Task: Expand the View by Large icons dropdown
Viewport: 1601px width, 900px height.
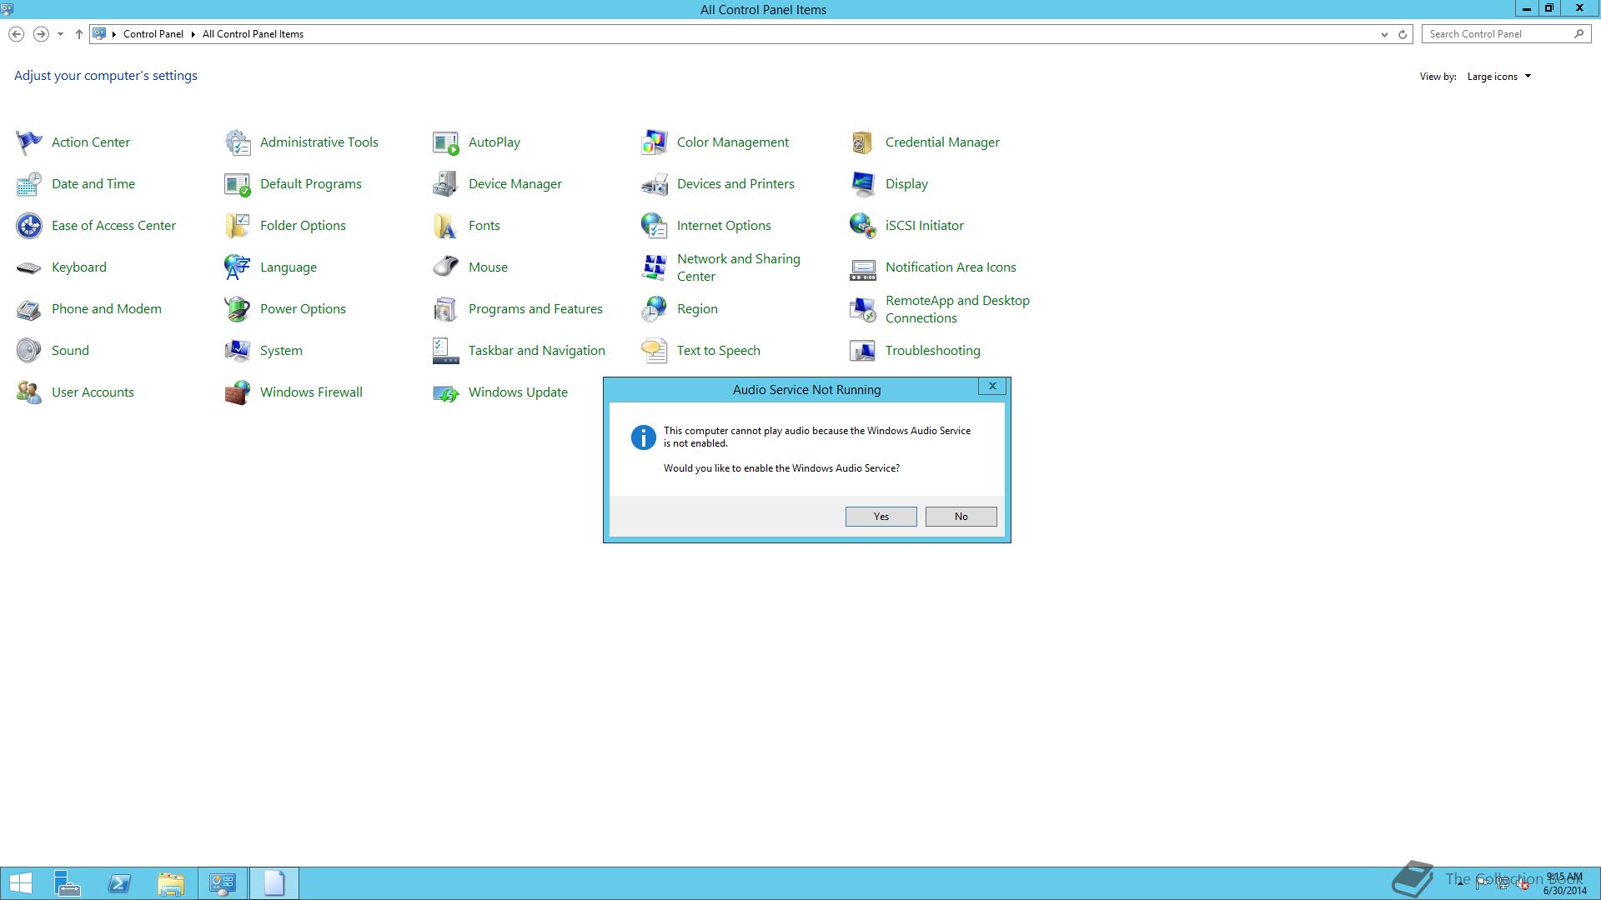Action: tap(1499, 77)
